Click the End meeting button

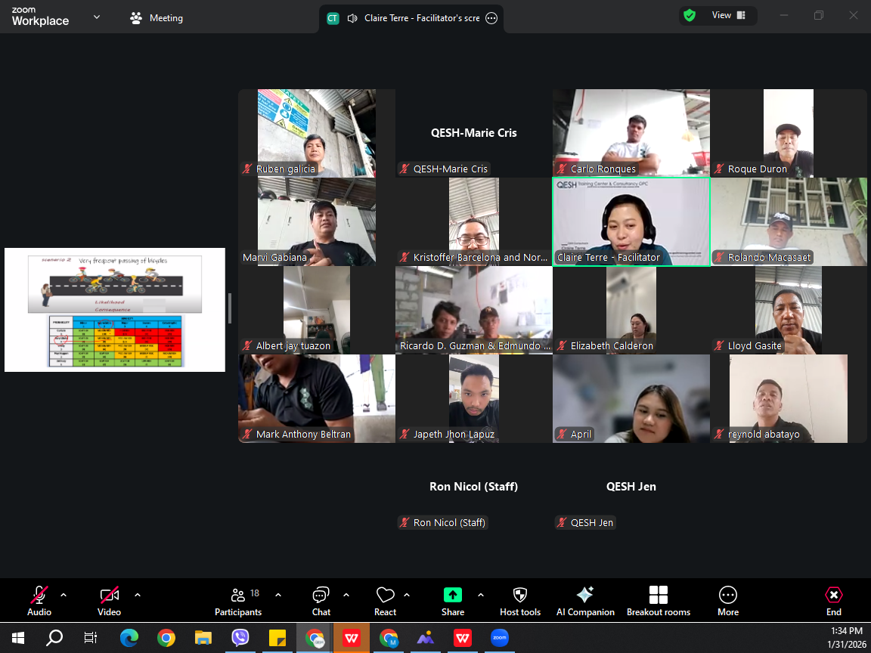(833, 601)
